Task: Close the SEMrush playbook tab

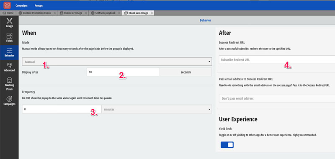Action: tap(119, 13)
